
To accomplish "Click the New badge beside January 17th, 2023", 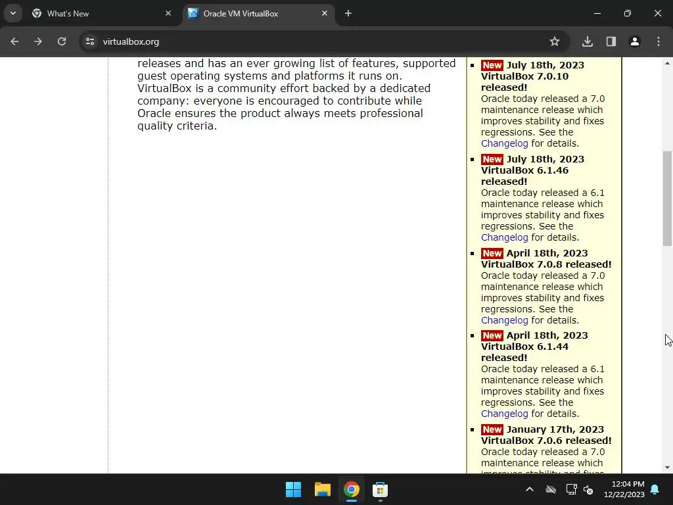I will coord(492,429).
